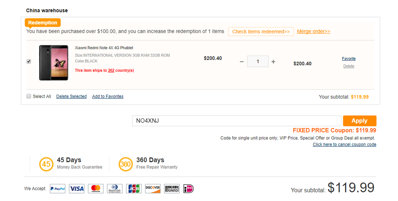398x201 pixels.
Task: Click the Merge order link
Action: pyautogui.click(x=313, y=31)
